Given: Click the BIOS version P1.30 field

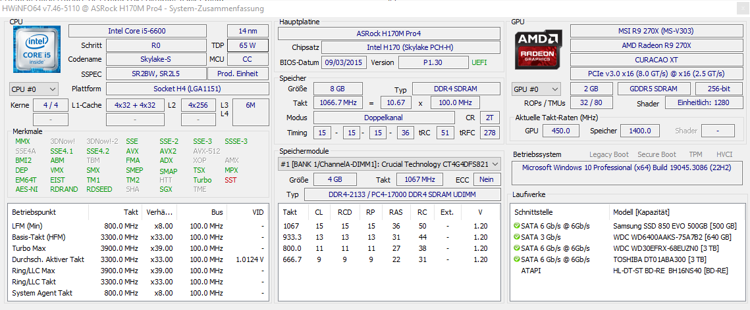Looking at the screenshot, I should pyautogui.click(x=433, y=62).
